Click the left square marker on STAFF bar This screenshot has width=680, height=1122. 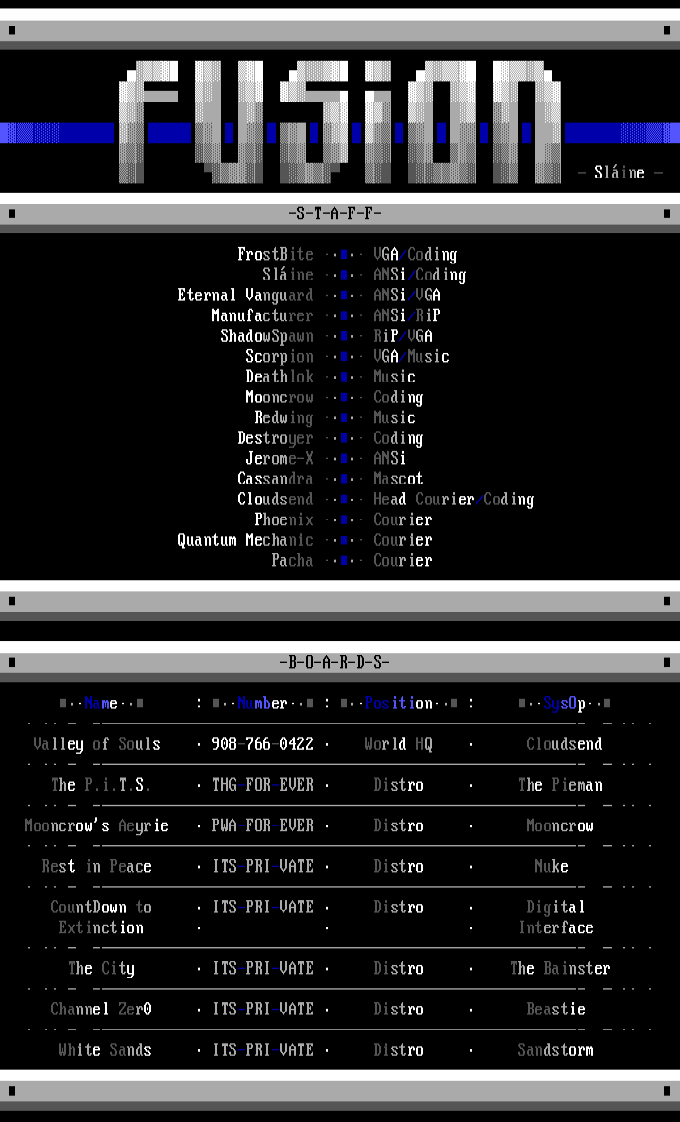tap(11, 213)
